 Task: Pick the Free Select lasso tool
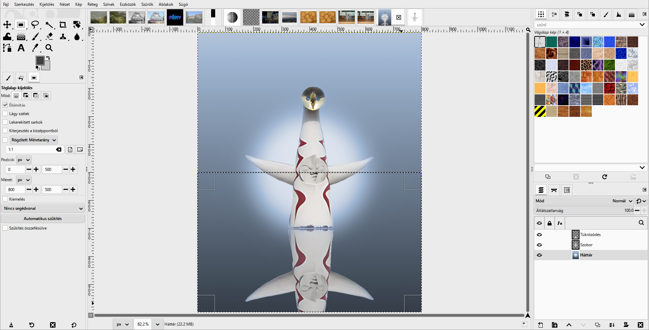click(x=35, y=25)
